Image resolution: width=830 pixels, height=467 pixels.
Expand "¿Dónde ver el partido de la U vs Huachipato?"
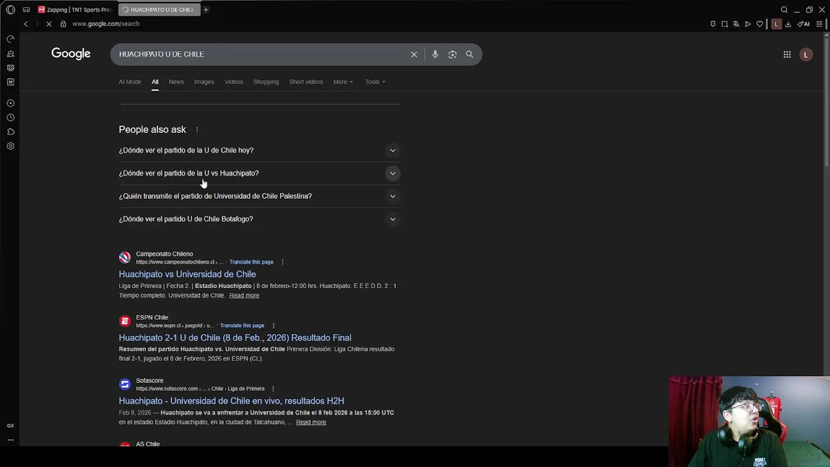(259, 173)
